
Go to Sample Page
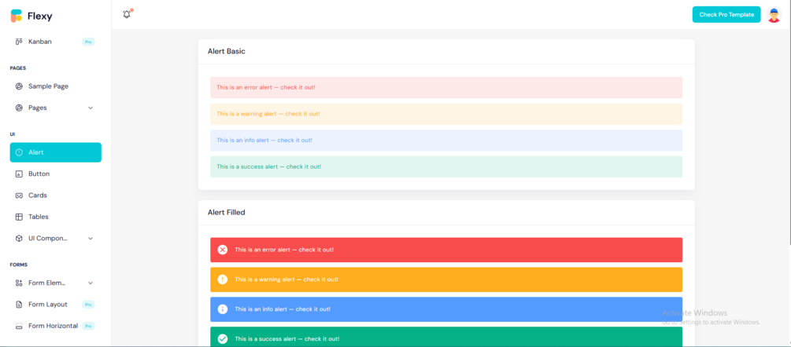pos(56,86)
